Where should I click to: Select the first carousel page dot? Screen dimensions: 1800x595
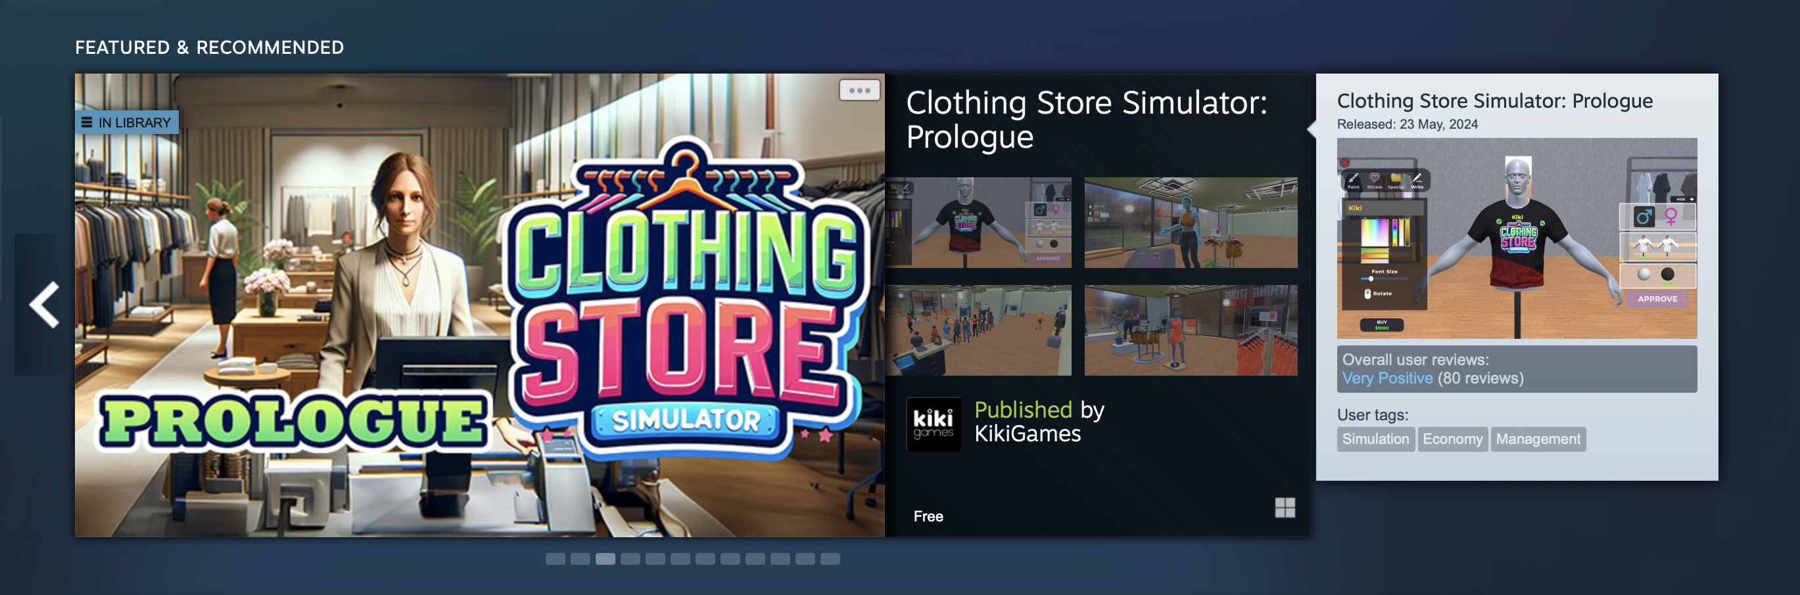point(555,559)
